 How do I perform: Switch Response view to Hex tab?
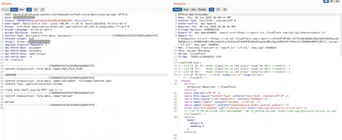193,10
